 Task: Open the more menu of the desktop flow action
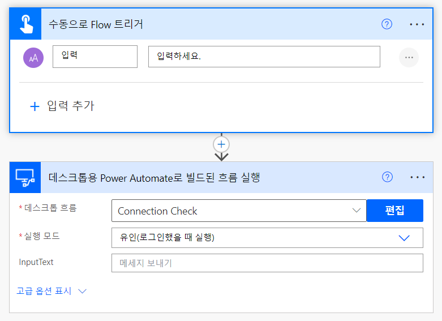(x=417, y=177)
